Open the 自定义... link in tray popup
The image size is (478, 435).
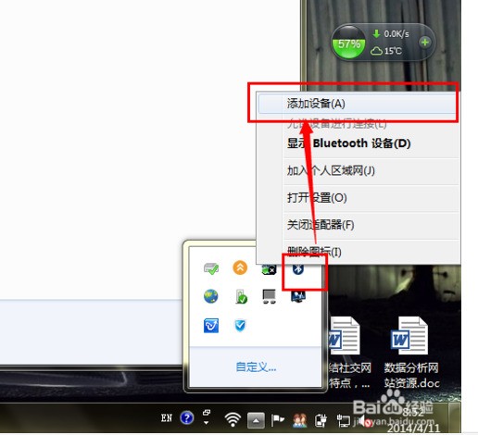click(256, 367)
